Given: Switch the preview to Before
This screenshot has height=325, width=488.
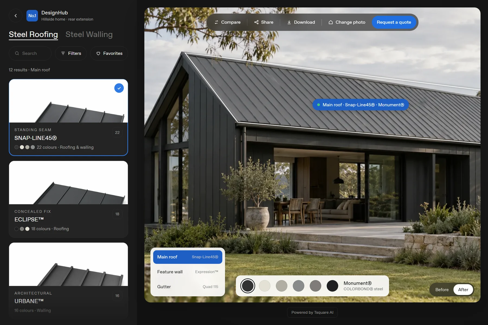Looking at the screenshot, I should pos(442,290).
